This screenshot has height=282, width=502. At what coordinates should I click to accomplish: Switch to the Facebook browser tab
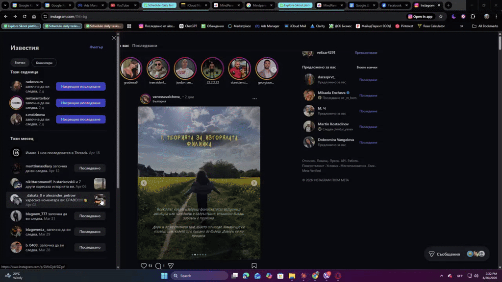tap(395, 5)
